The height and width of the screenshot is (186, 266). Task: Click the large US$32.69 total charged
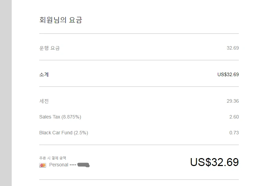(x=214, y=162)
